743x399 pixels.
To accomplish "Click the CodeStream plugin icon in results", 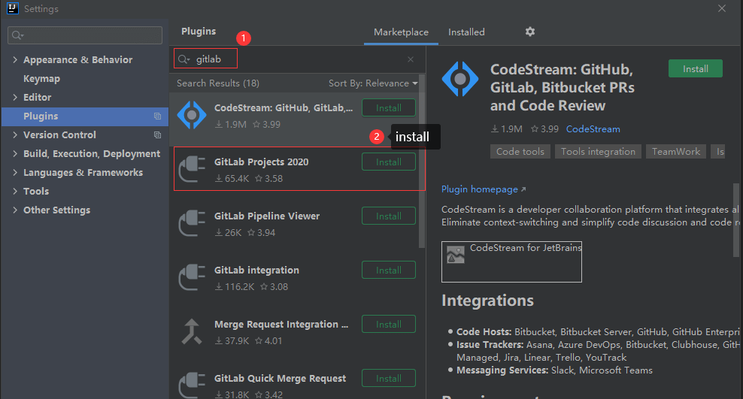I will pos(192,115).
